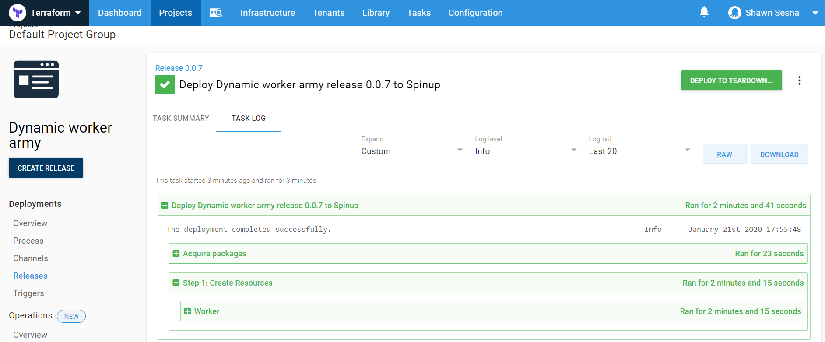Open the search projects icon in navbar
The image size is (825, 342).
coord(216,13)
